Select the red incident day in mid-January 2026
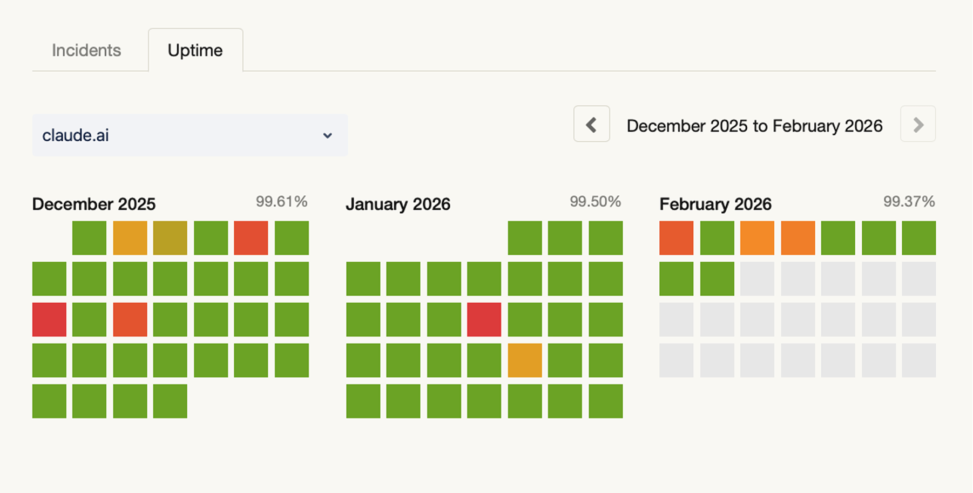 click(484, 319)
